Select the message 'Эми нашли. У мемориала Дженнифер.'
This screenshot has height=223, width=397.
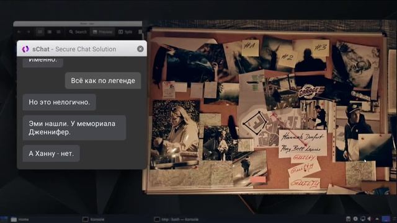(74, 128)
